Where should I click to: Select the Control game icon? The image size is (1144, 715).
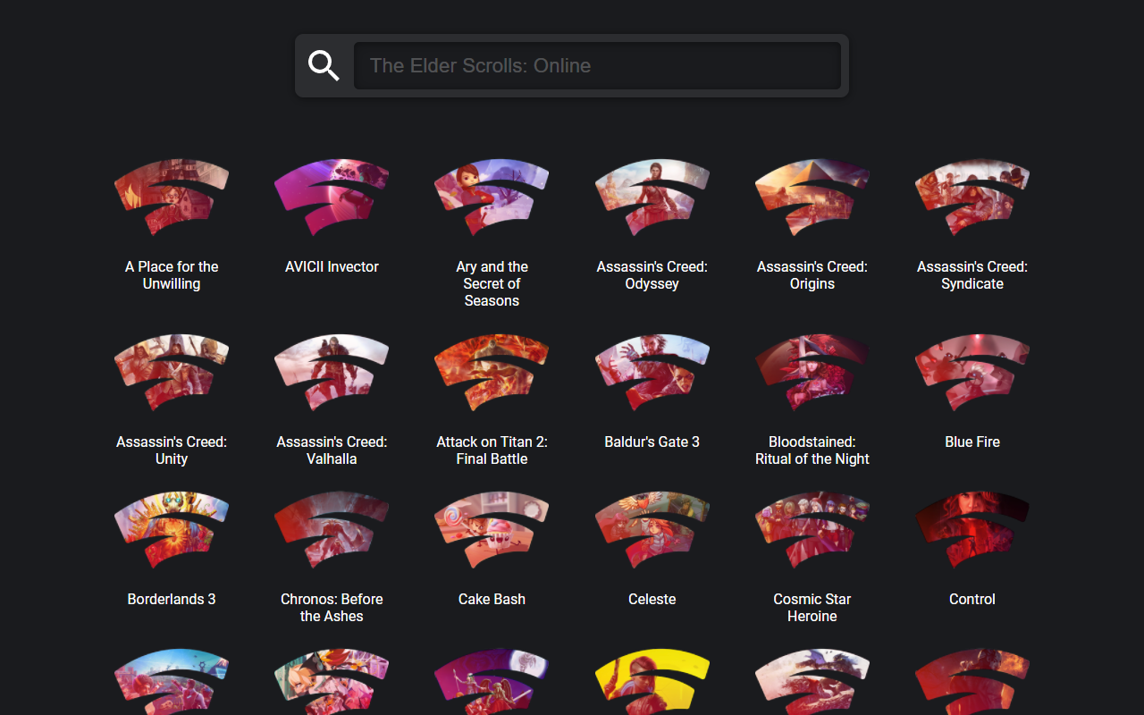[x=972, y=530]
